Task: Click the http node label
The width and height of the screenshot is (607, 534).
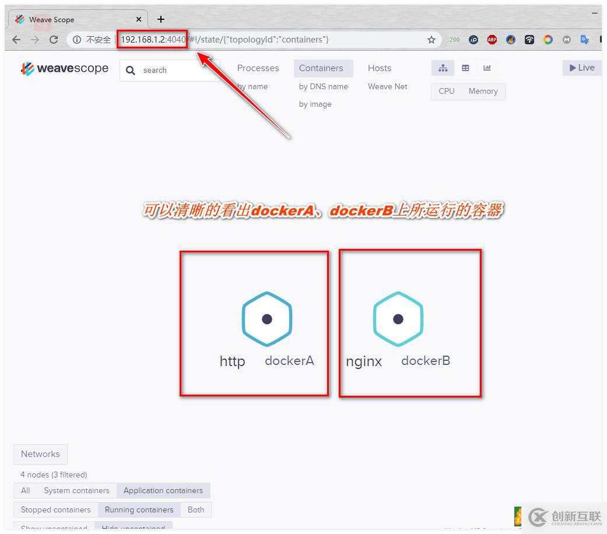Action: coord(232,361)
